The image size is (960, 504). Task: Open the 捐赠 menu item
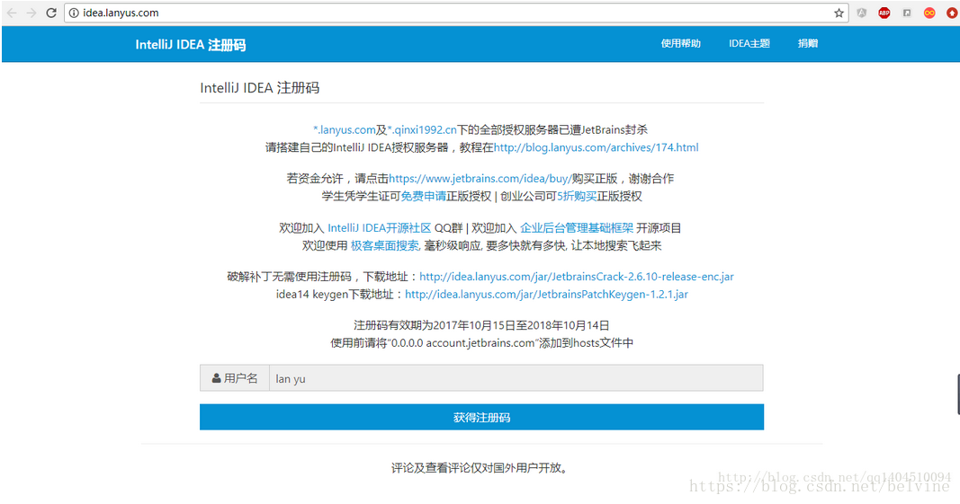[x=808, y=43]
